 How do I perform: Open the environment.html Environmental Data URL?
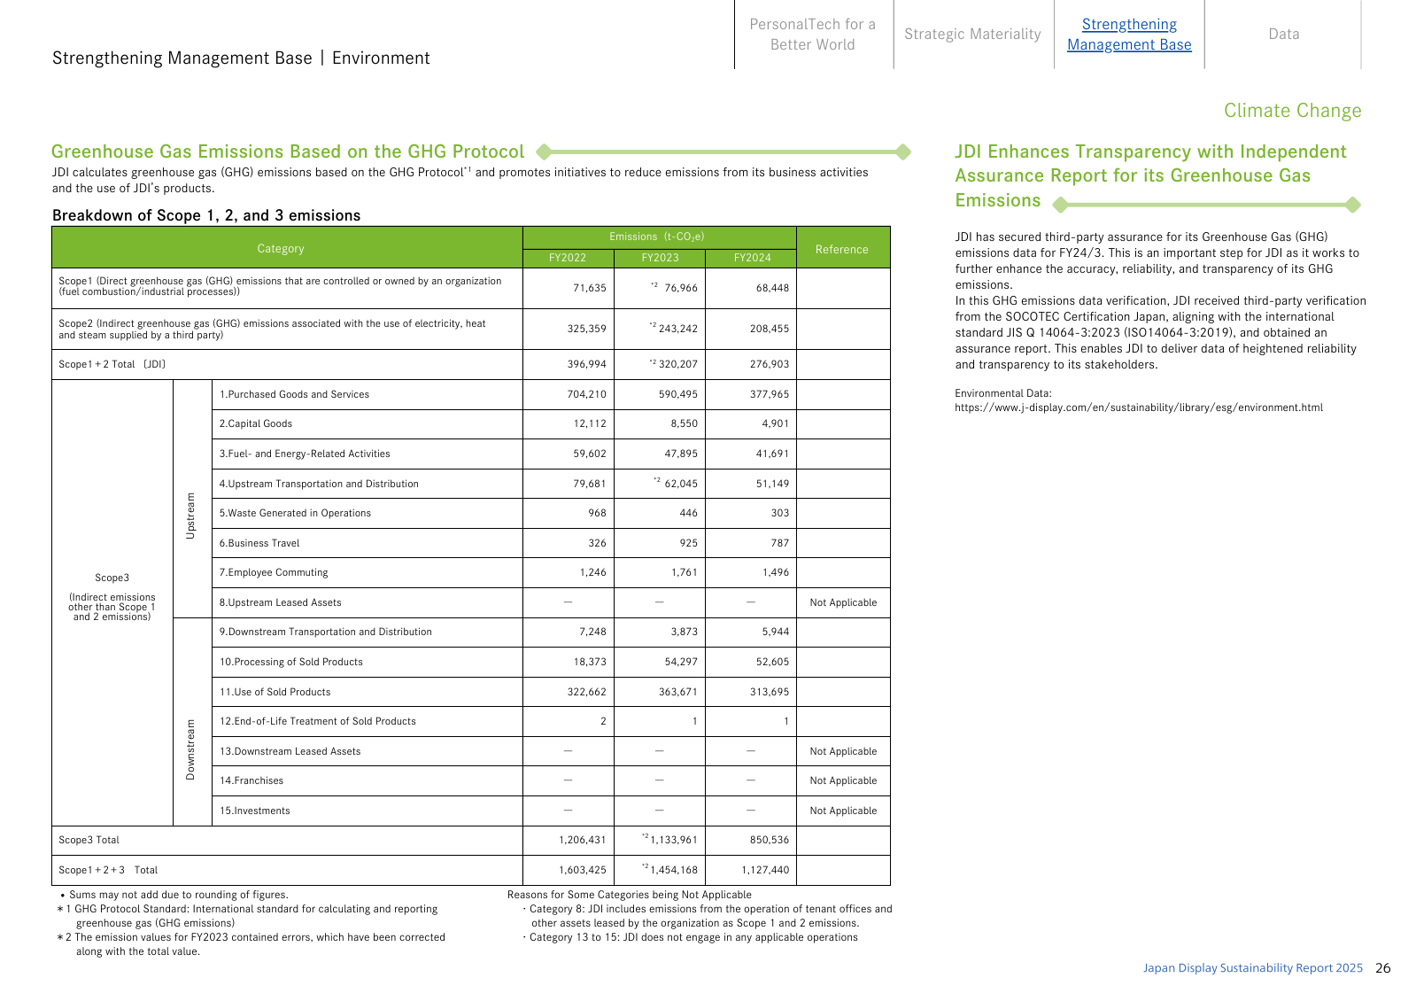pyautogui.click(x=1138, y=407)
